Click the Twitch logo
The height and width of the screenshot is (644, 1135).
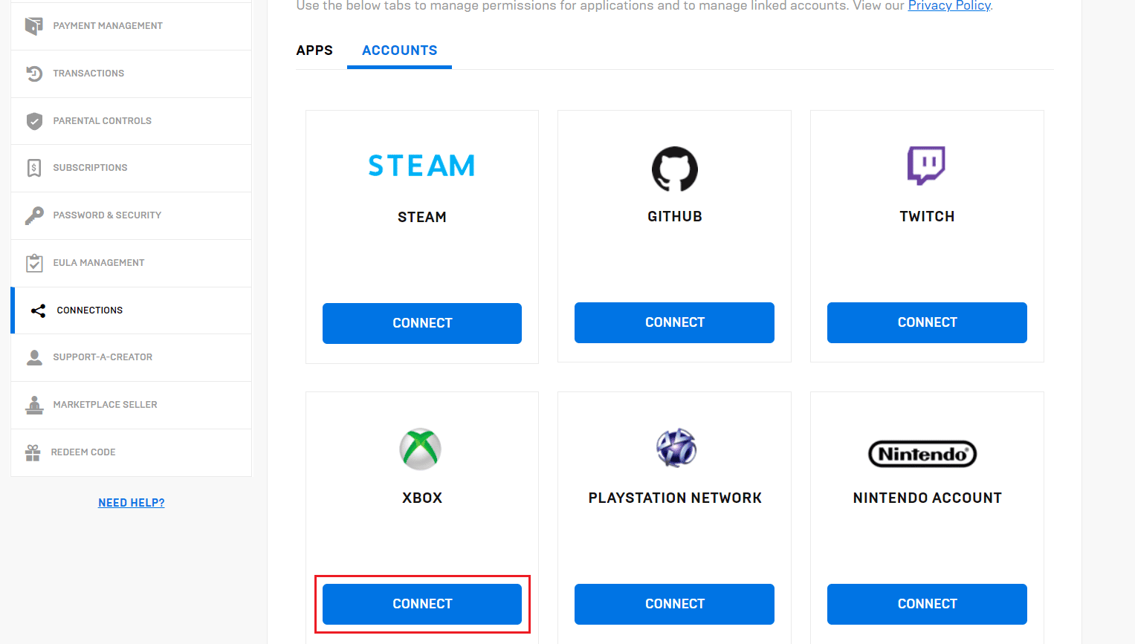[x=926, y=165]
